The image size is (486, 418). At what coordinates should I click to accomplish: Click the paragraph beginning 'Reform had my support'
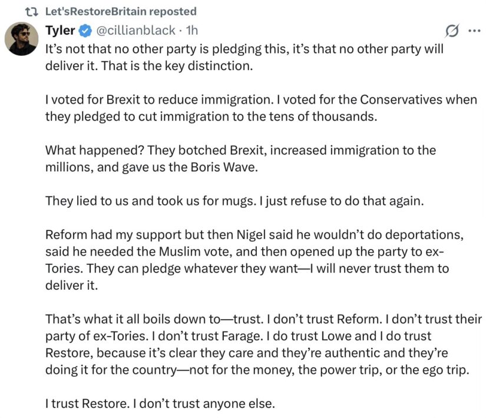pyautogui.click(x=254, y=260)
